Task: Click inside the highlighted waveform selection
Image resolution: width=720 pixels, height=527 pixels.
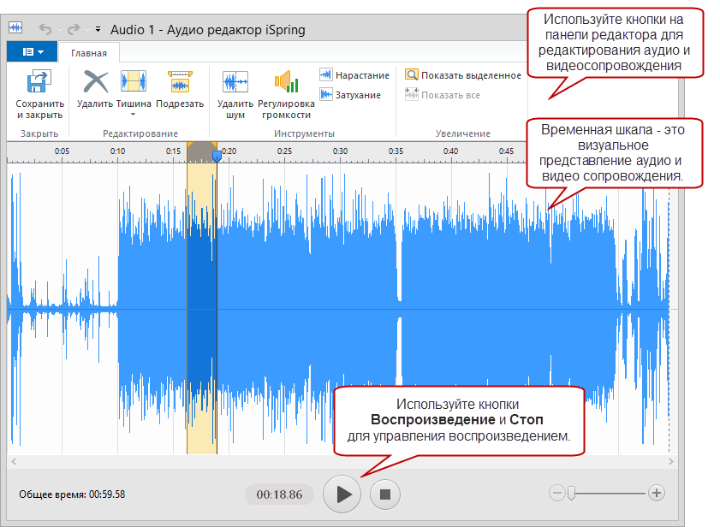Action: (201, 309)
